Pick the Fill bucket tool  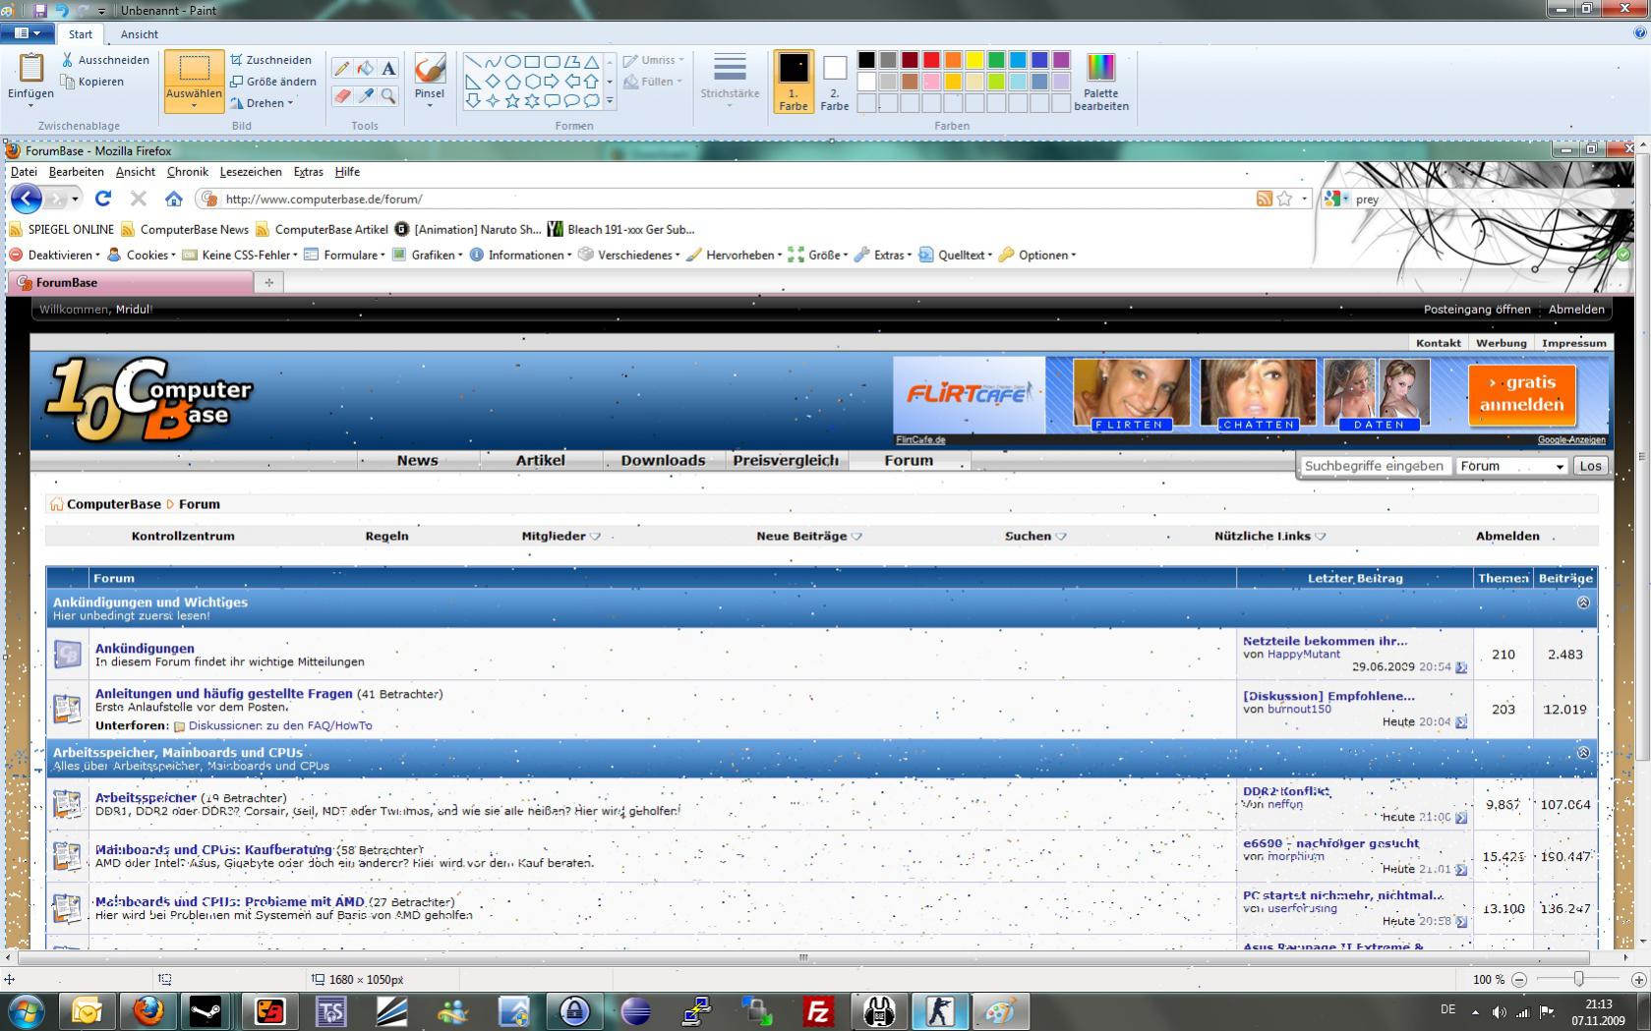click(x=365, y=68)
